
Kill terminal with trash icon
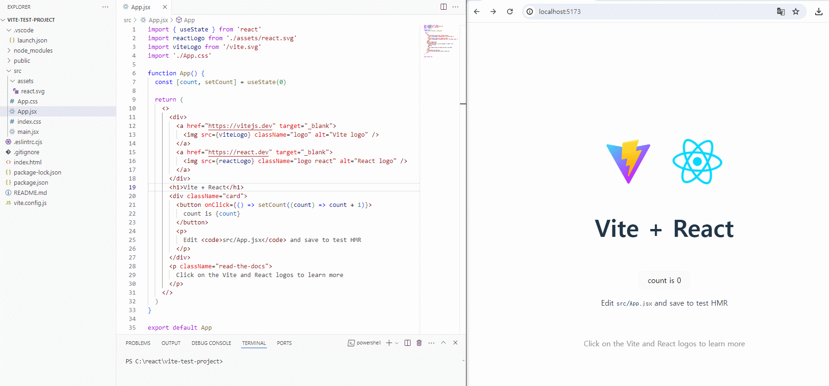coord(419,343)
